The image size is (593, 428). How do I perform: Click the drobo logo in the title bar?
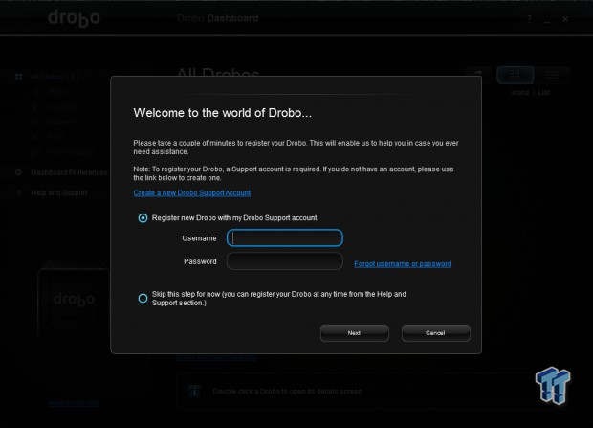(x=75, y=18)
